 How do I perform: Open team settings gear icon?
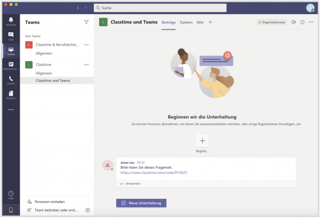pyautogui.click(x=88, y=210)
